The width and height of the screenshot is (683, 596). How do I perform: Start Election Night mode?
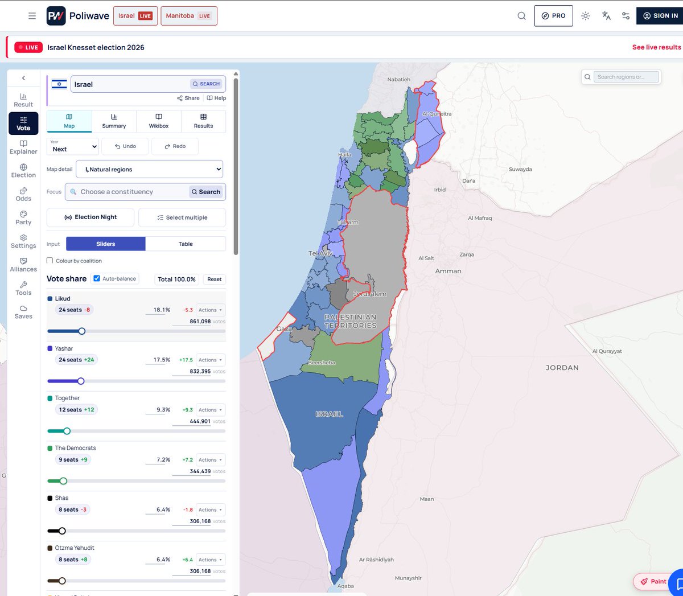90,217
